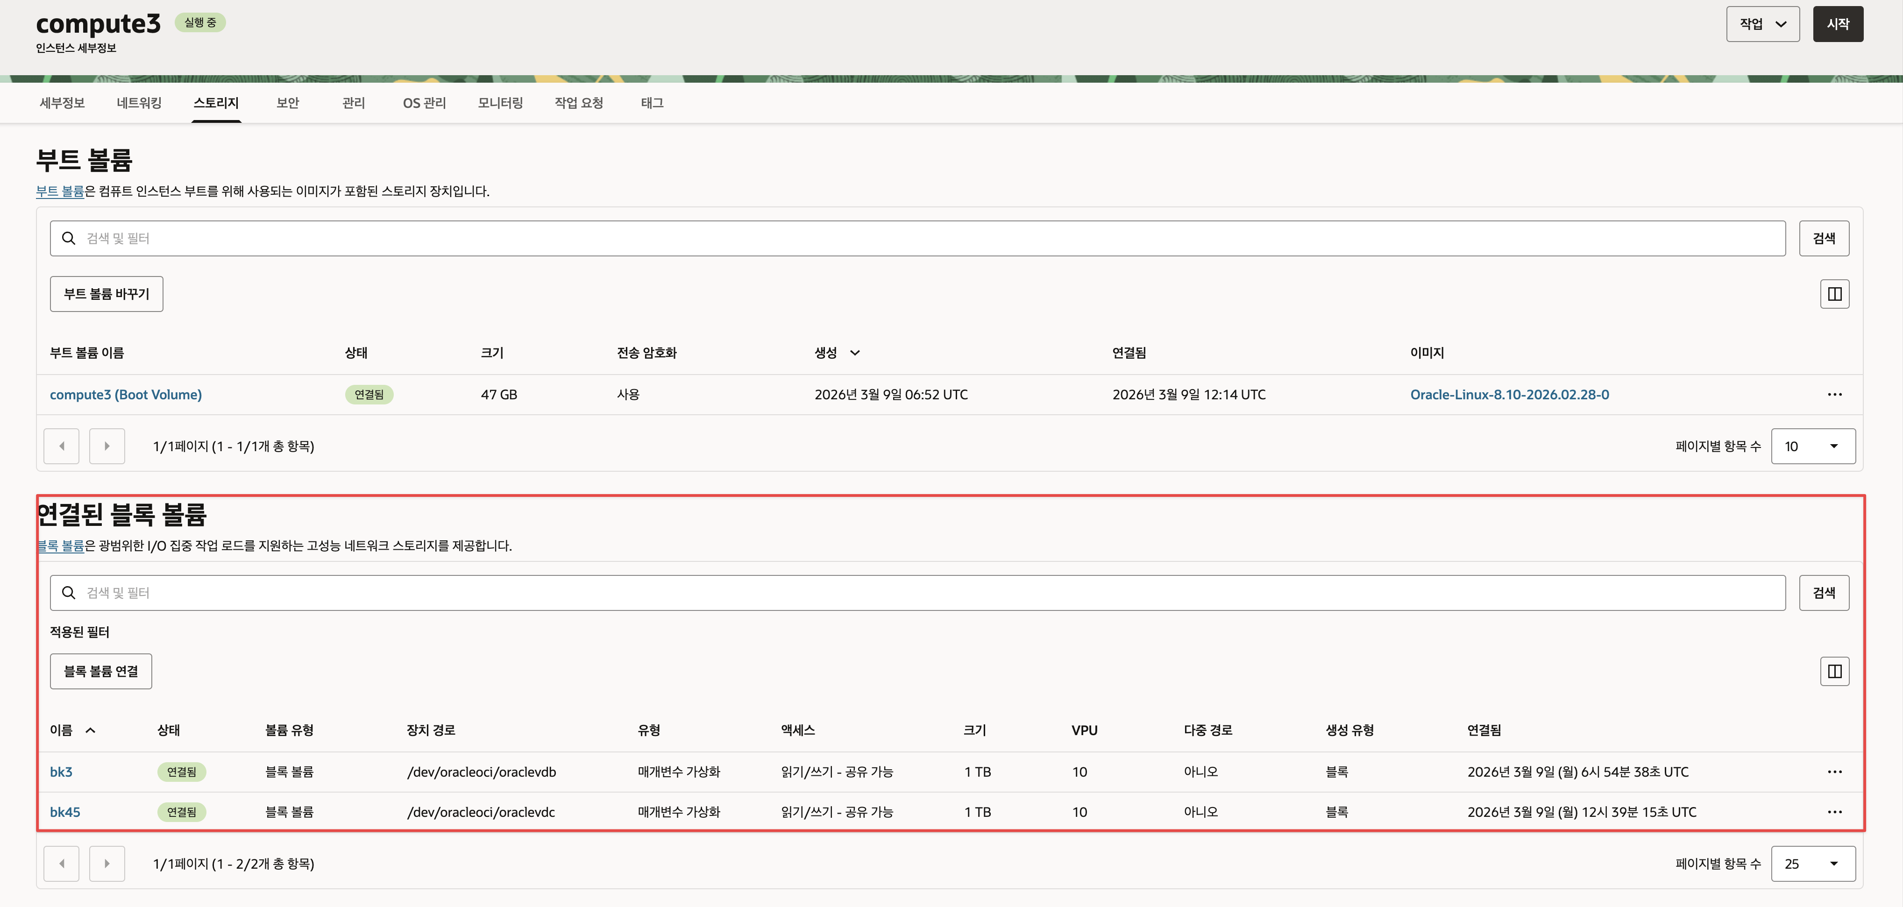Go to previous page of block volumes
Image resolution: width=1903 pixels, height=907 pixels.
(61, 864)
